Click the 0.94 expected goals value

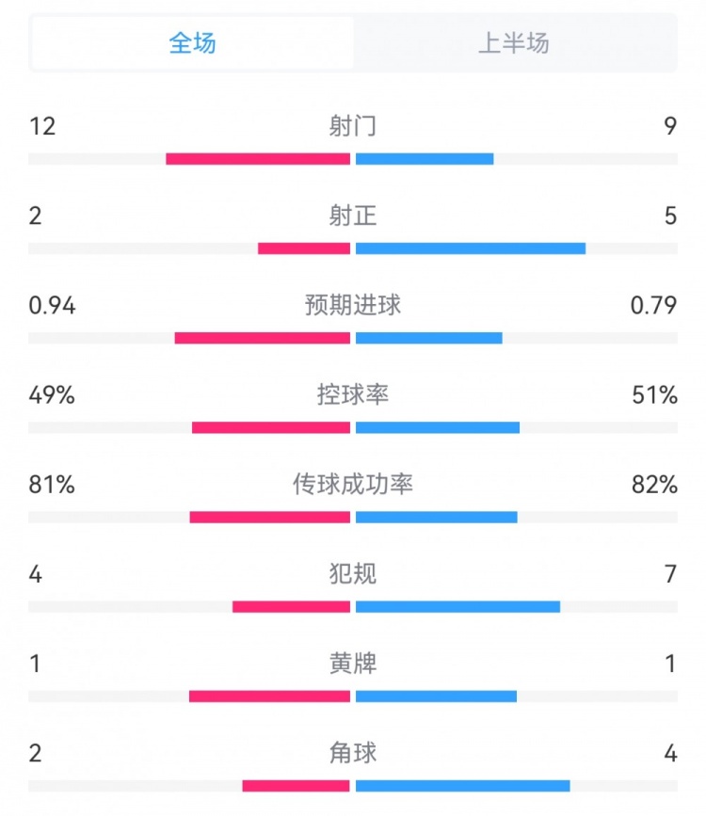coord(52,306)
